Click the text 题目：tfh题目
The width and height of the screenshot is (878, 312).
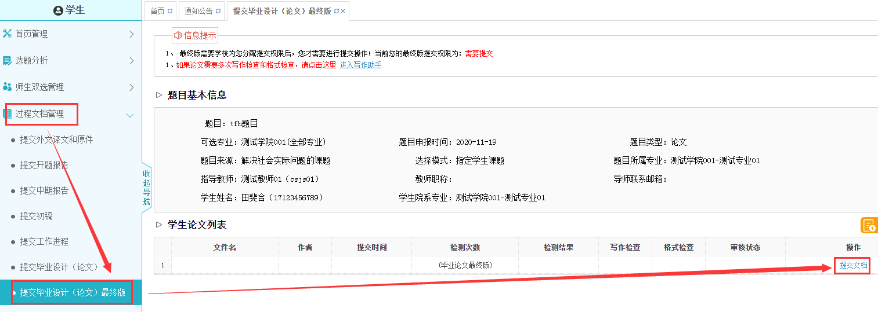click(232, 124)
